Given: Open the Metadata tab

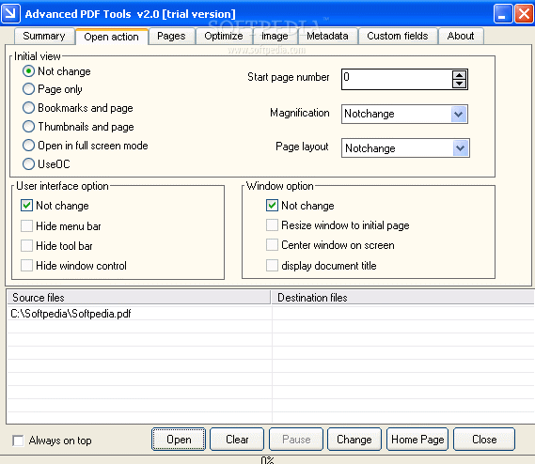Looking at the screenshot, I should coord(327,36).
